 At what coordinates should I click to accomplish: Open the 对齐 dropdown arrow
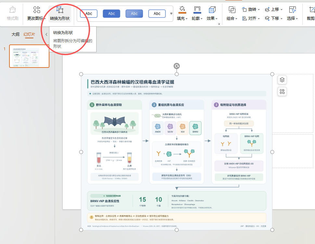click(x=259, y=18)
